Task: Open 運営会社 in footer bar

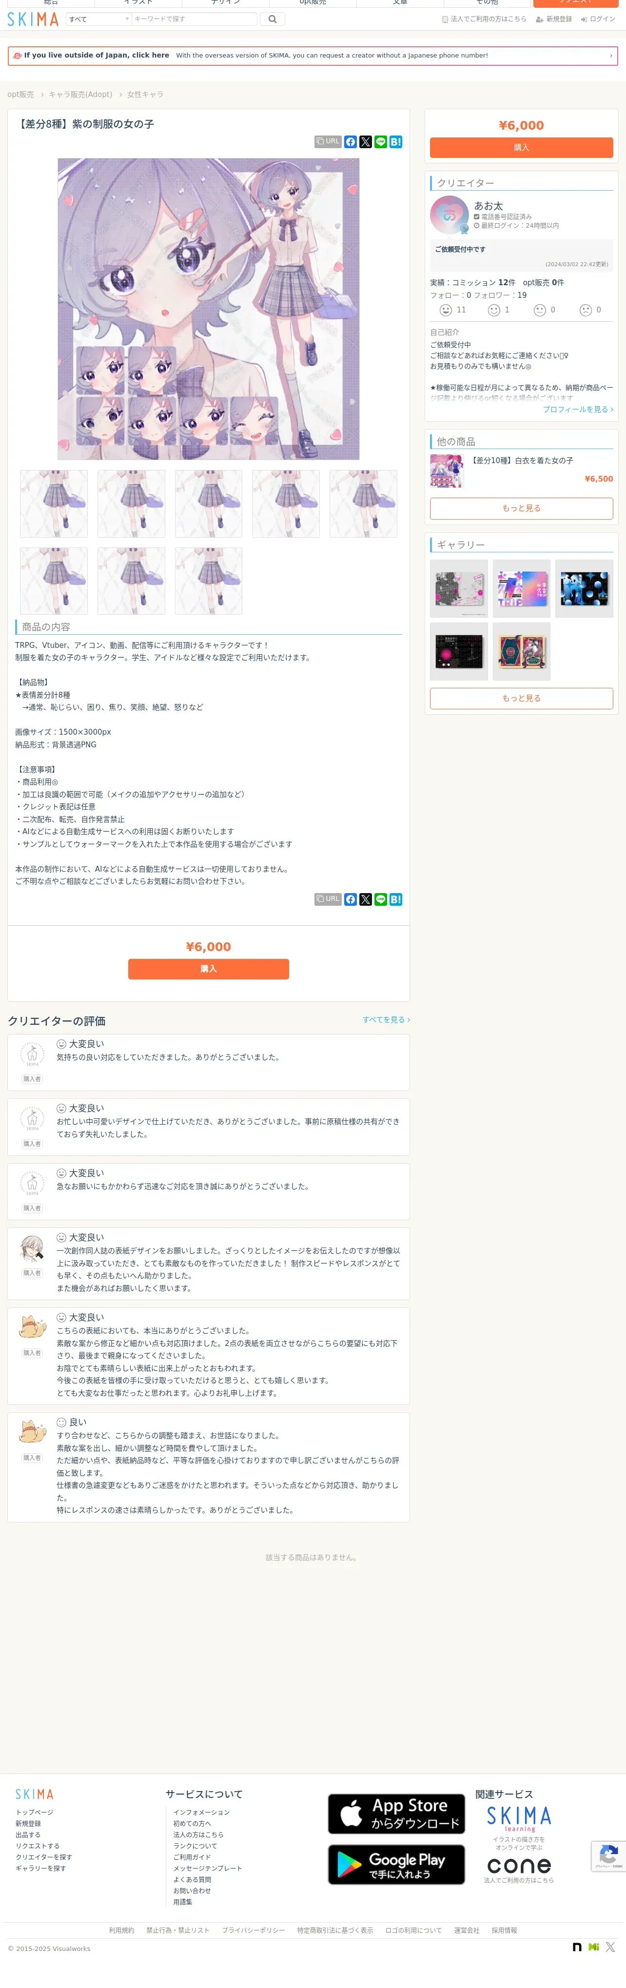Action: tap(466, 1930)
